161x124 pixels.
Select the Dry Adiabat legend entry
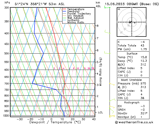(x=75, y=16)
